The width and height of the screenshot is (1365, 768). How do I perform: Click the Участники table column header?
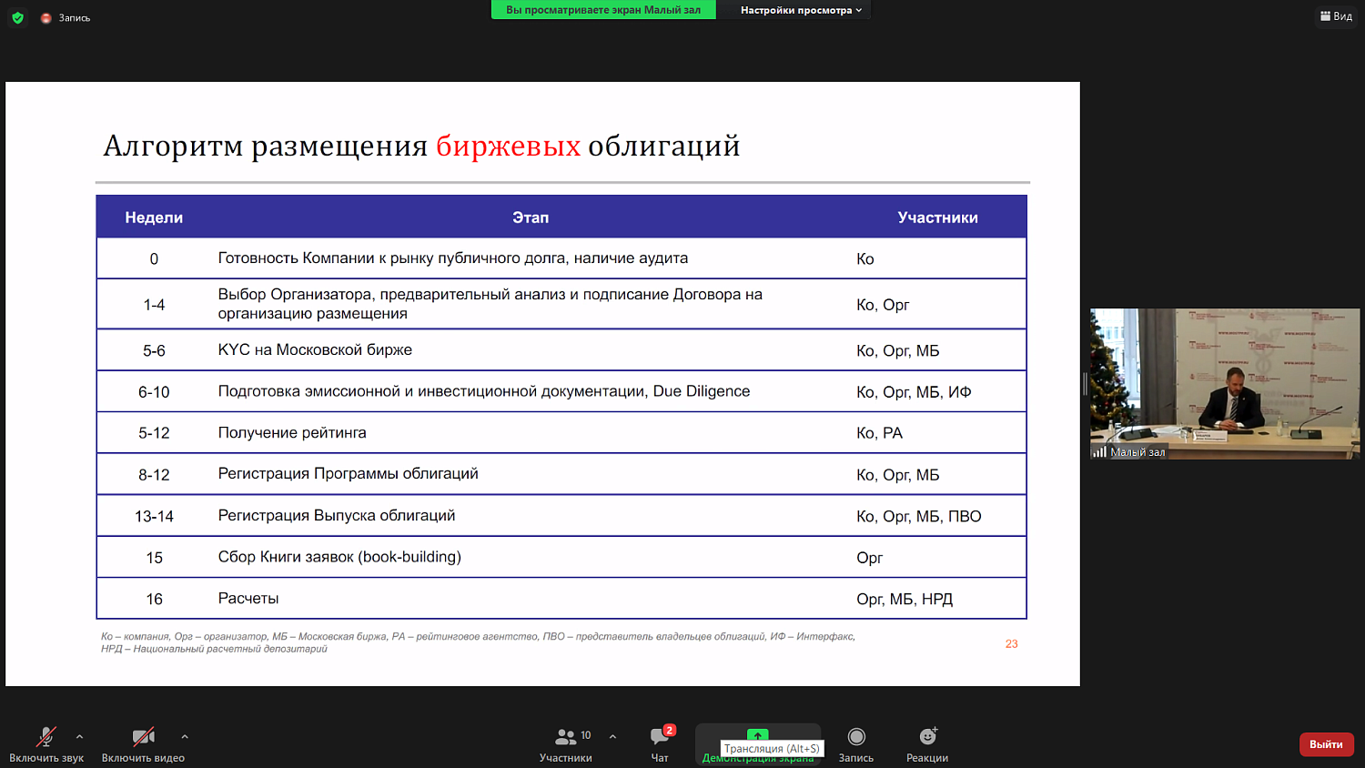[937, 217]
